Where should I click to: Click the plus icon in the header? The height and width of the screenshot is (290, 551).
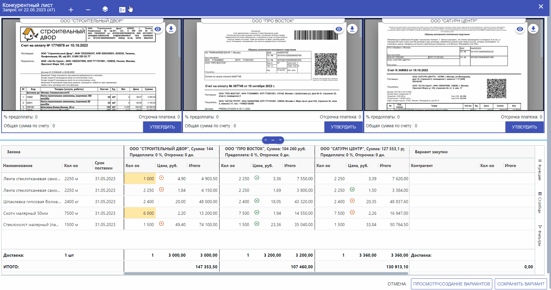(x=71, y=10)
